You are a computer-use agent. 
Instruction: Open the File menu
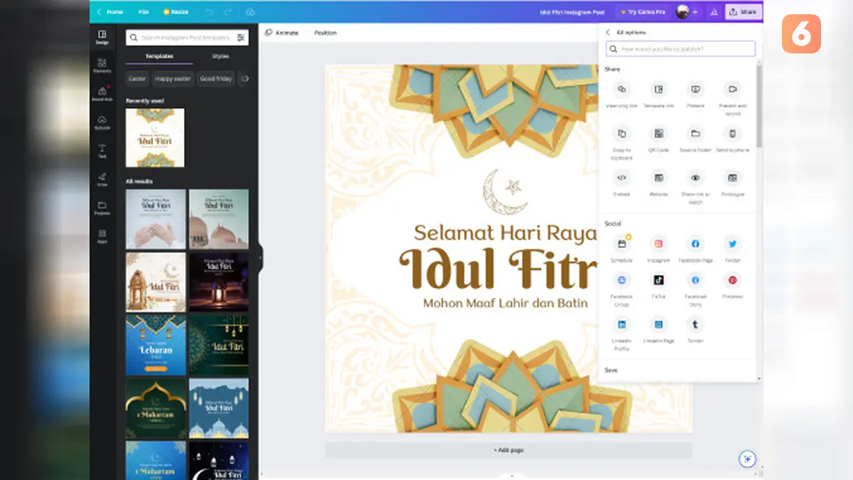click(144, 12)
